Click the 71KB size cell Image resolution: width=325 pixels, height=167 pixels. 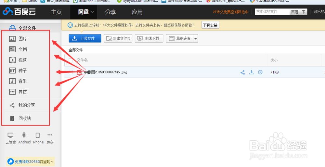coord(274,72)
